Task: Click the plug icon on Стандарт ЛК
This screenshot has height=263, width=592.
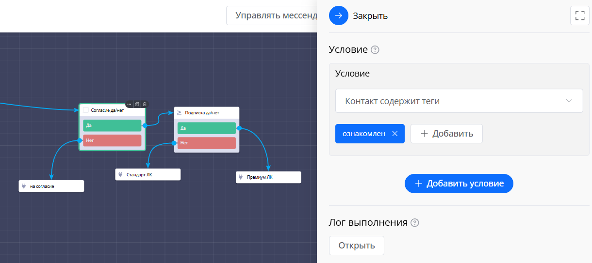Action: coord(120,174)
